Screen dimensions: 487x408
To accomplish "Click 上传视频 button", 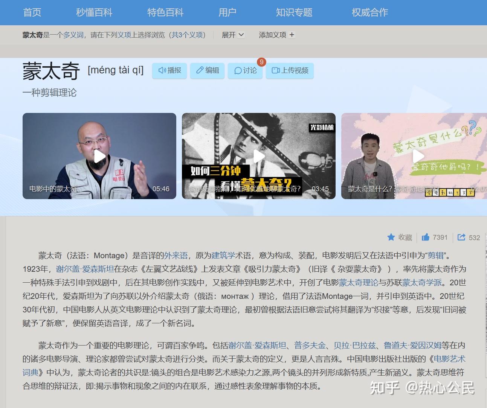I will (290, 70).
